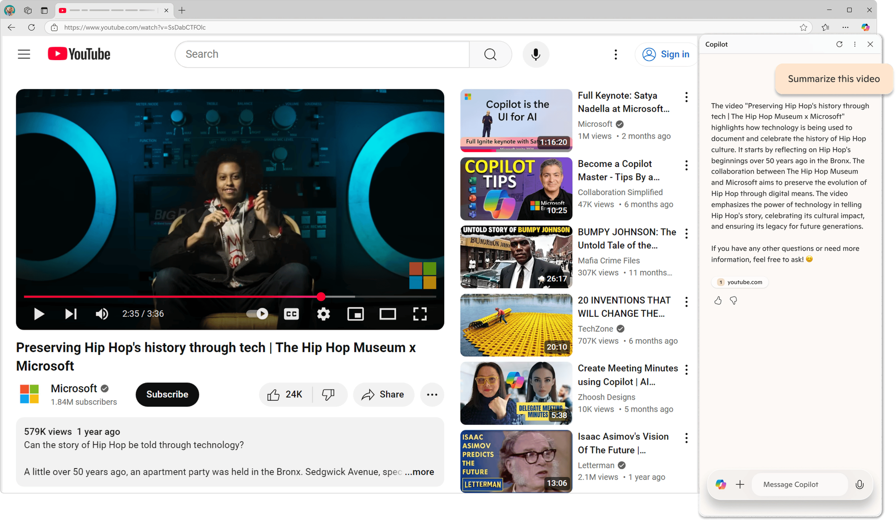This screenshot has height=521, width=896.
Task: Open Copilot pane more options menu
Action: (x=855, y=44)
